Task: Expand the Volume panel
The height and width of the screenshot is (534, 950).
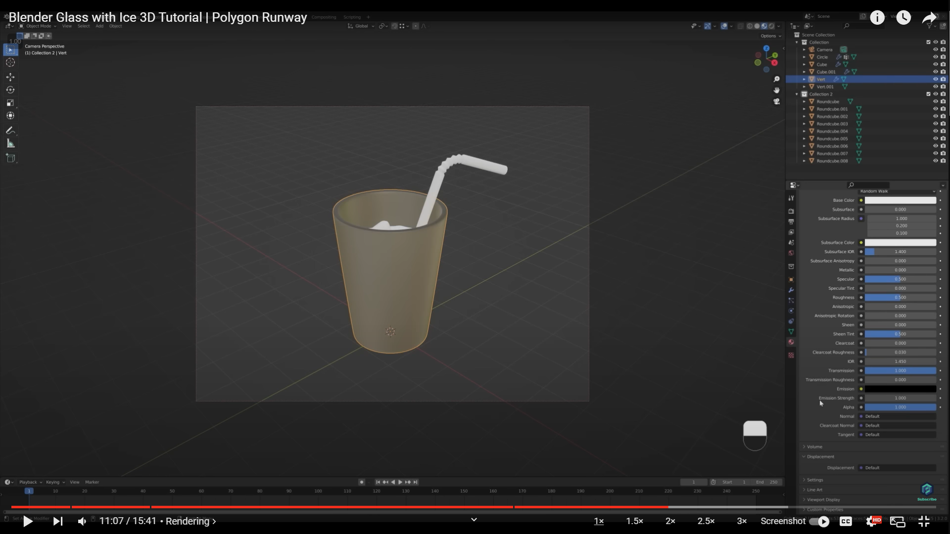Action: coord(814,446)
